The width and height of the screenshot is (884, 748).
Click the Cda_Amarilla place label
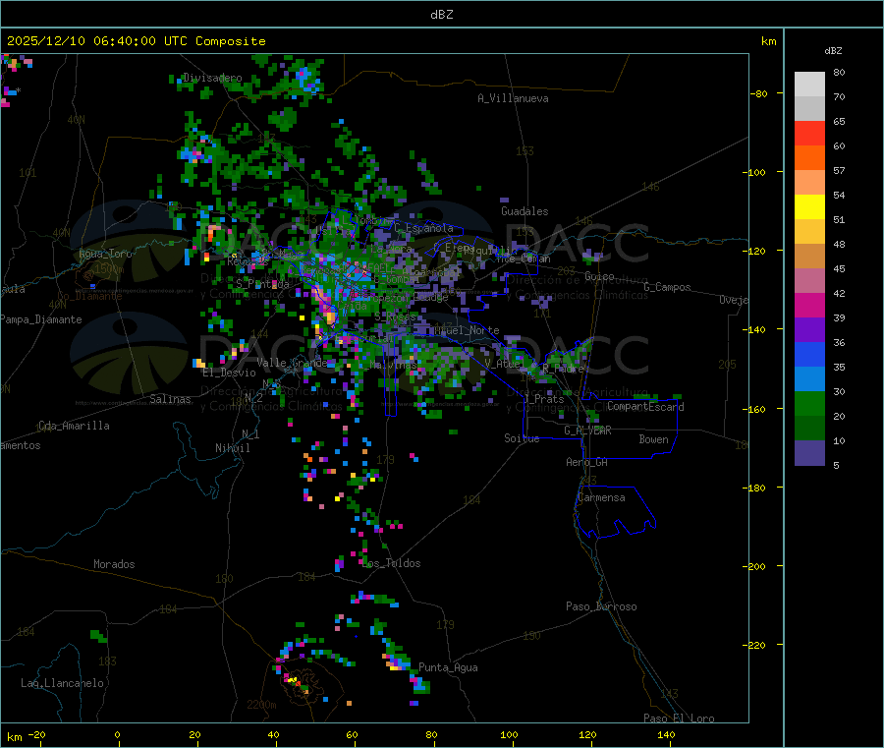point(74,426)
